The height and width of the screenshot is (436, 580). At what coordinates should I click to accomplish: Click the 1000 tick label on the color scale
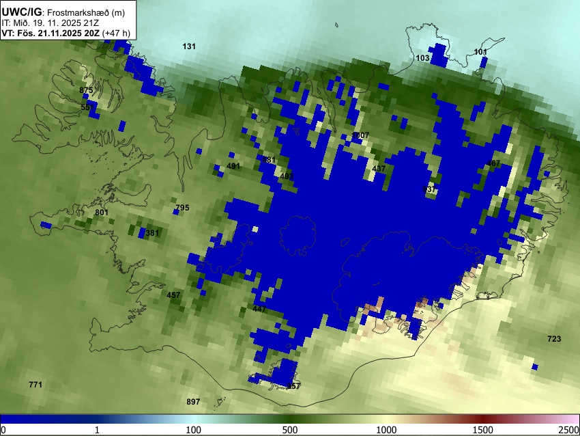tap(386, 430)
